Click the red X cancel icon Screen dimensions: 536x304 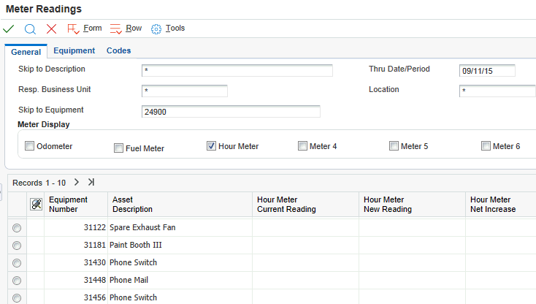pyautogui.click(x=51, y=29)
